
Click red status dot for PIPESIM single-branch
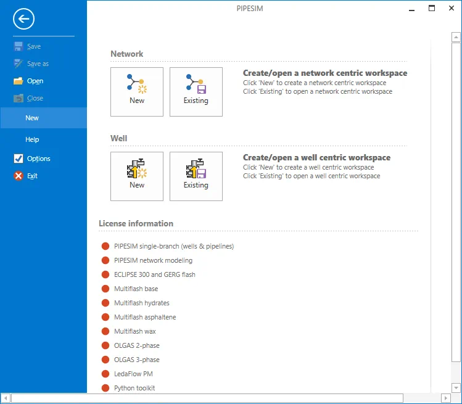pyautogui.click(x=105, y=246)
